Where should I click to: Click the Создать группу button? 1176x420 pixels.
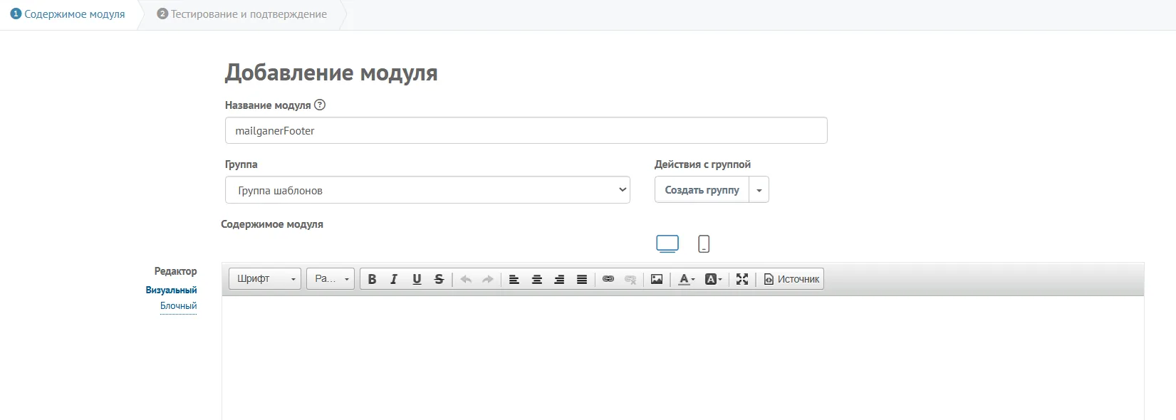click(702, 190)
